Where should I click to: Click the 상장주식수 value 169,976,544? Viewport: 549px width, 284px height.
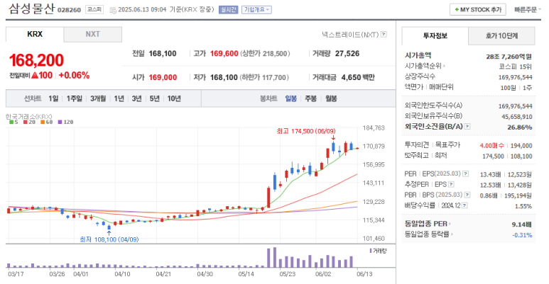[516, 77]
